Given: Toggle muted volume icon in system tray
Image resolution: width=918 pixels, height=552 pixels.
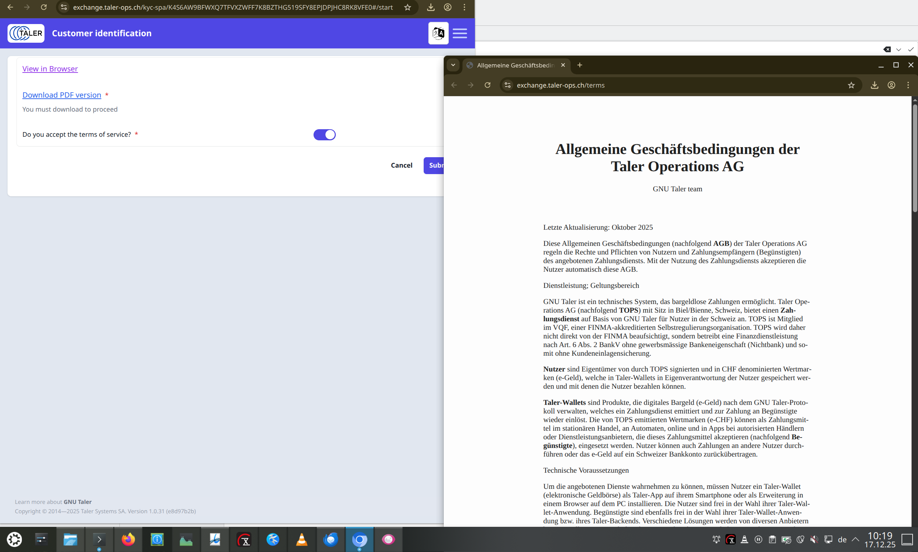Looking at the screenshot, I should (814, 539).
